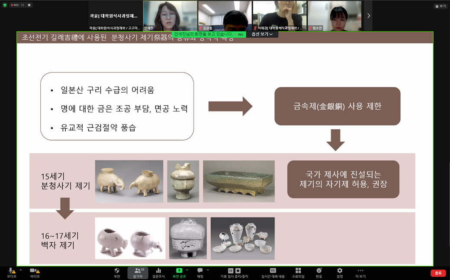The height and width of the screenshot is (280, 450).
Task: Click the green Share Screen (화면 공유) icon
Action: pos(179,271)
